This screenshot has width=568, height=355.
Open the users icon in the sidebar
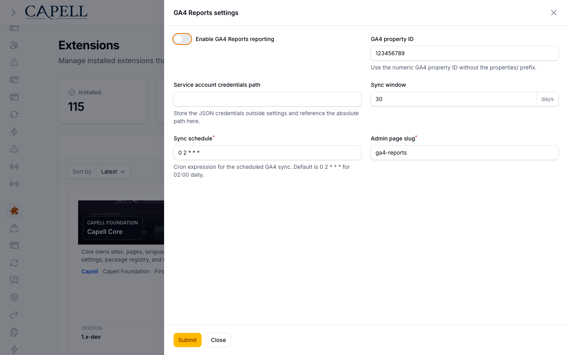[x=14, y=45]
